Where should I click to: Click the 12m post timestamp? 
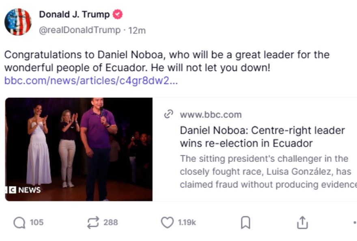137,30
